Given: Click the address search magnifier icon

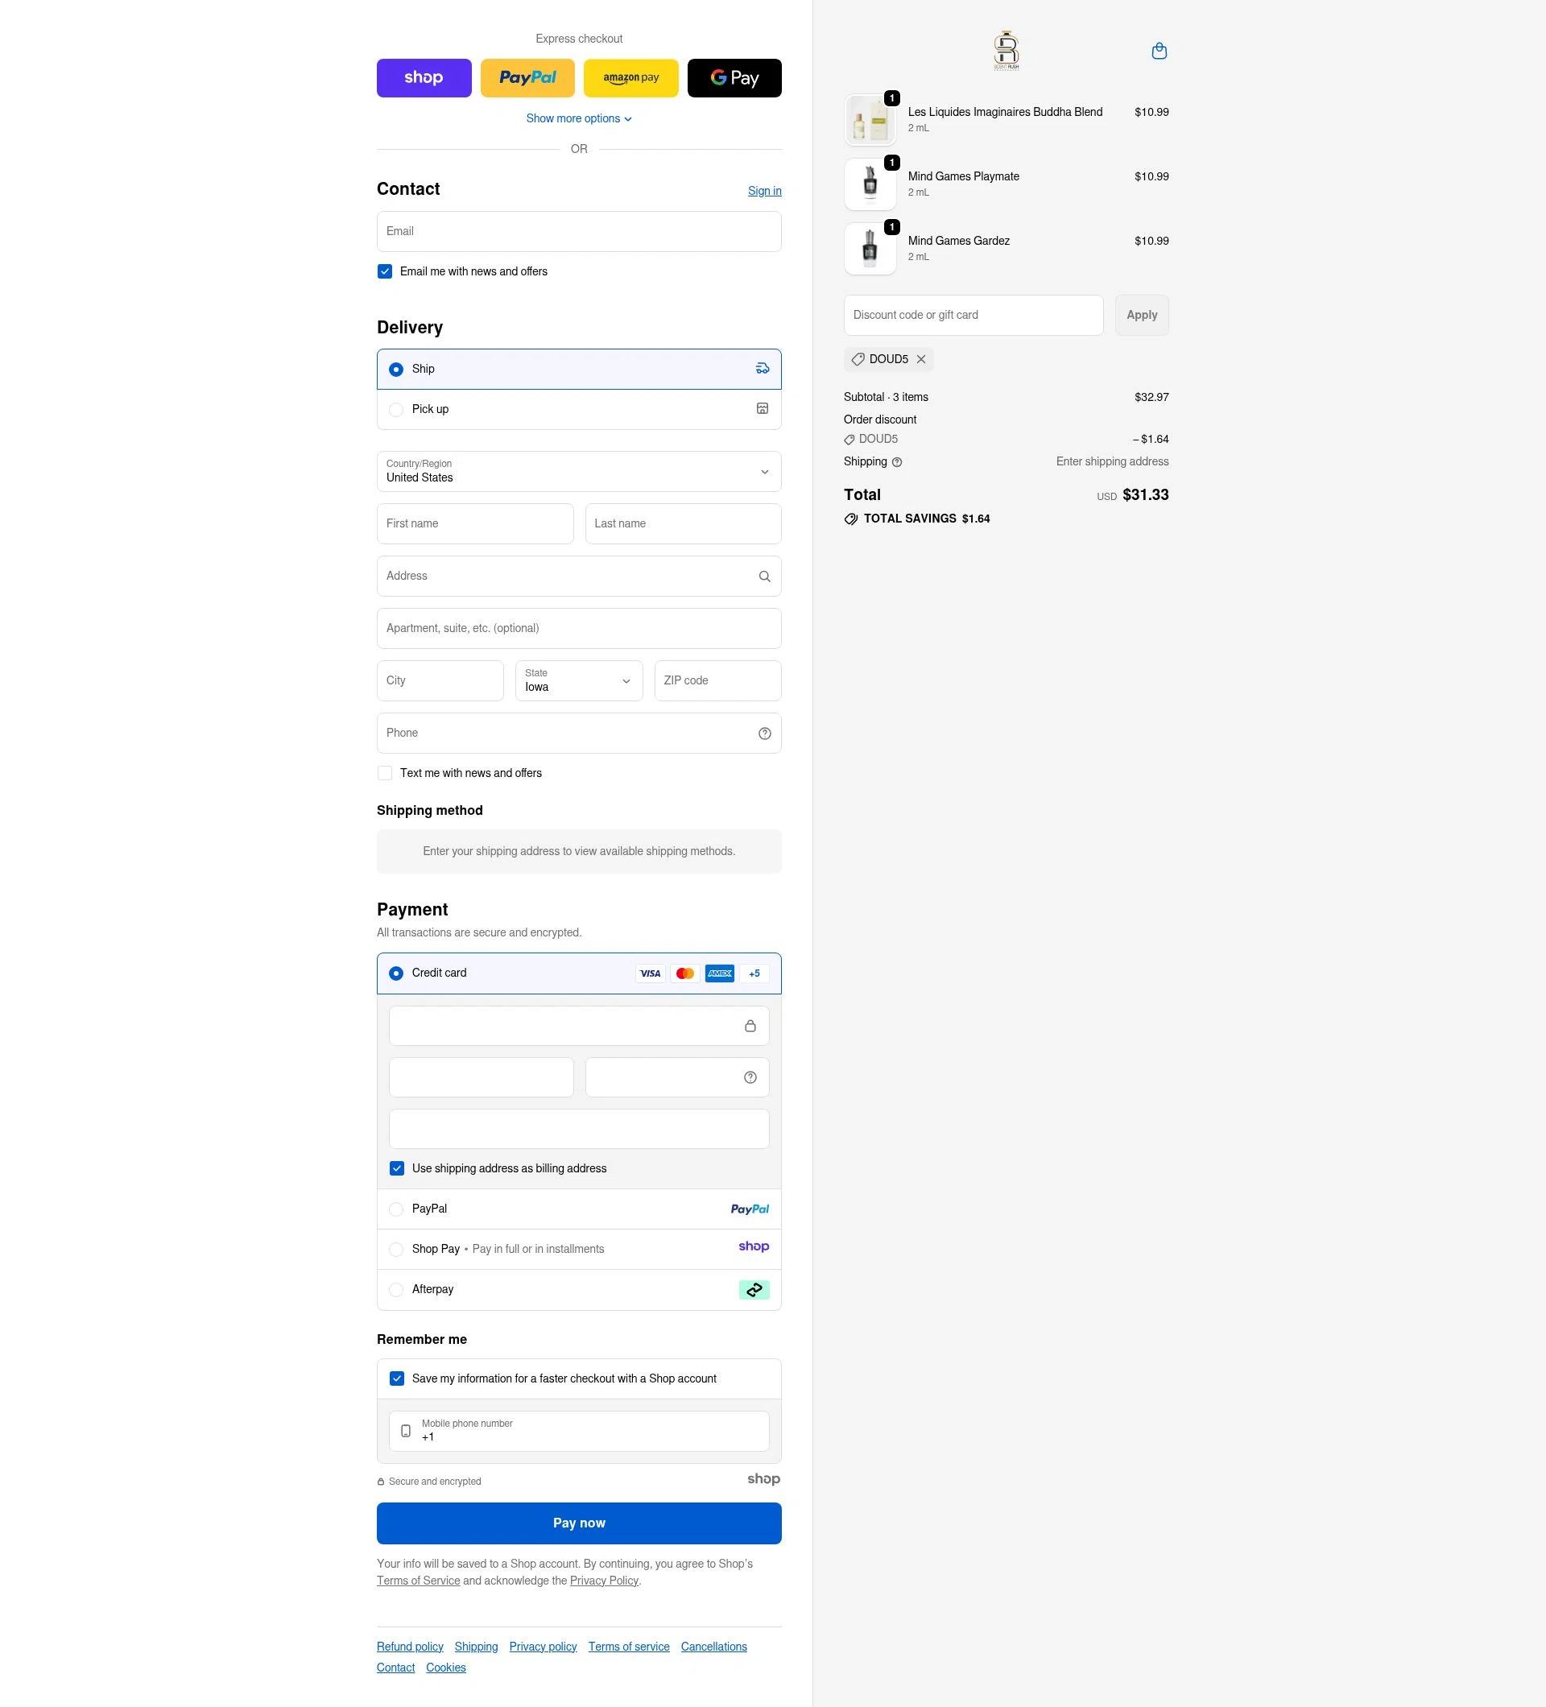Looking at the screenshot, I should click(x=763, y=576).
